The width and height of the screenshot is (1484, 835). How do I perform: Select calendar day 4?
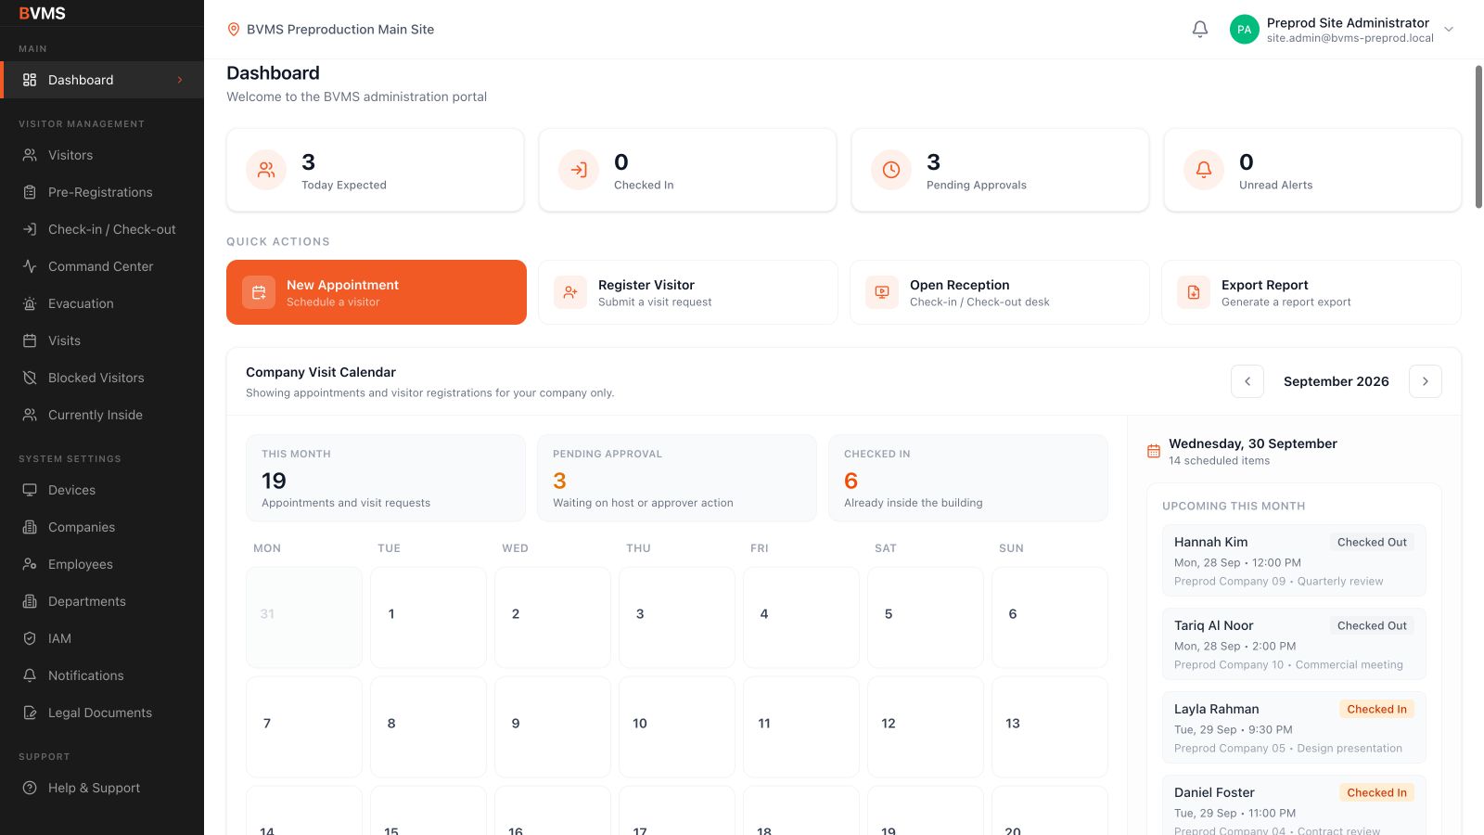point(801,617)
